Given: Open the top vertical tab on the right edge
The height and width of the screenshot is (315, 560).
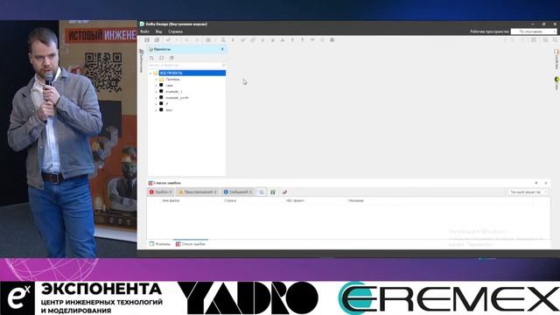Looking at the screenshot, I should pos(556,59).
